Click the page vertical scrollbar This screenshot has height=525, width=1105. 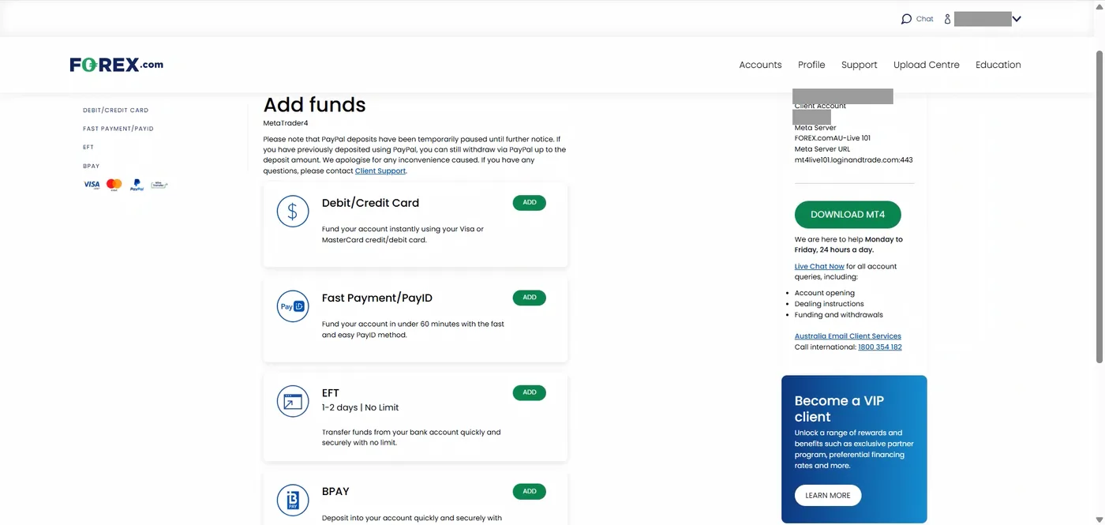coord(1100,205)
